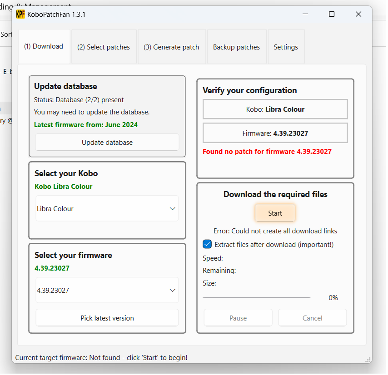Click Pick latest version button

tap(107, 318)
